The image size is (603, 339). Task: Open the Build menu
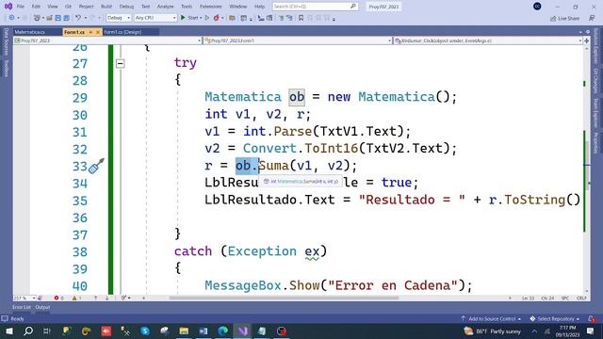point(106,7)
